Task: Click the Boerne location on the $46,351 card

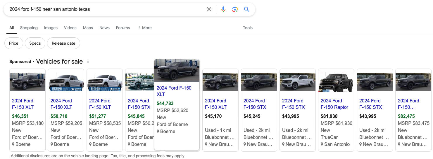Action: pos(21,144)
